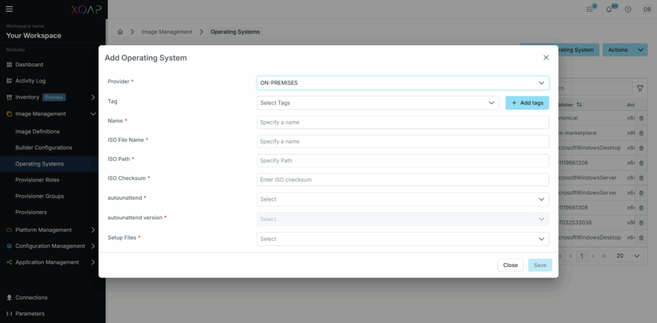Click the Application Management icon
The image size is (657, 323).
(9, 262)
